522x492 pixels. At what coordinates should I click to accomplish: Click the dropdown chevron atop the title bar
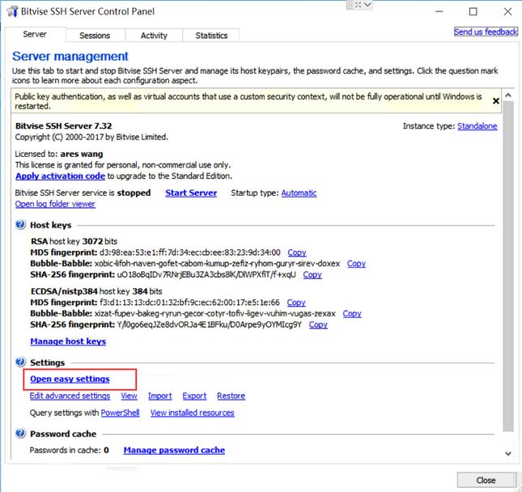(x=367, y=5)
